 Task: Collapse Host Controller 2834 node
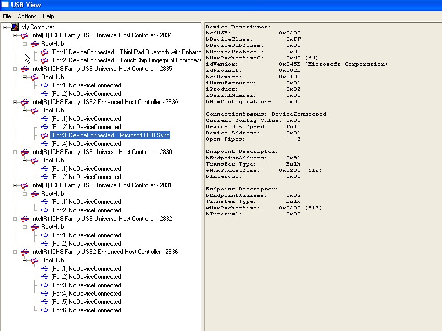15,35
